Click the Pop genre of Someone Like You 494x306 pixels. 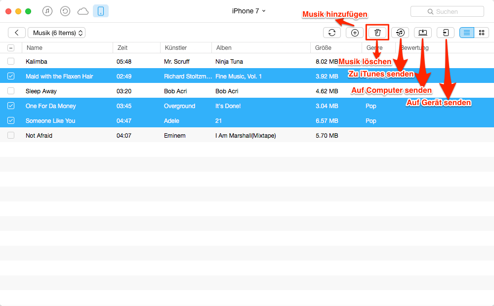[x=371, y=121]
